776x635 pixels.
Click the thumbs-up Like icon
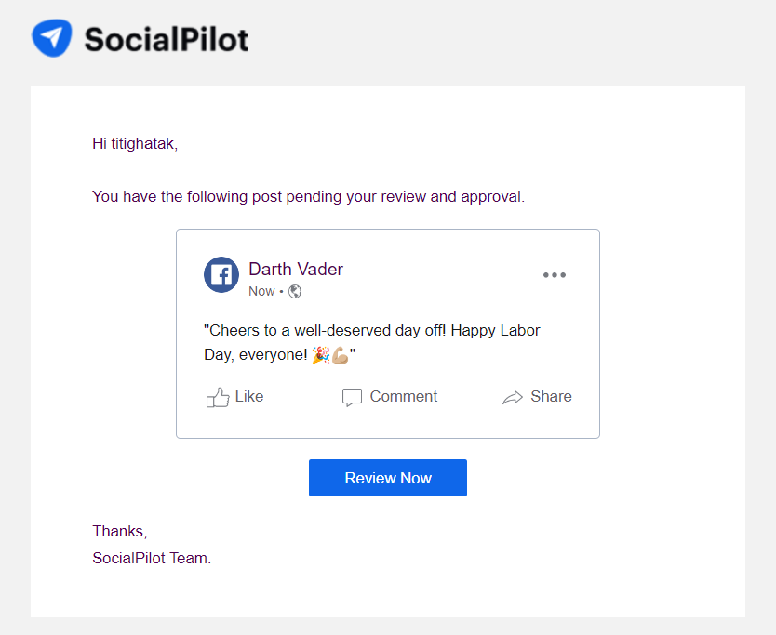tap(218, 397)
